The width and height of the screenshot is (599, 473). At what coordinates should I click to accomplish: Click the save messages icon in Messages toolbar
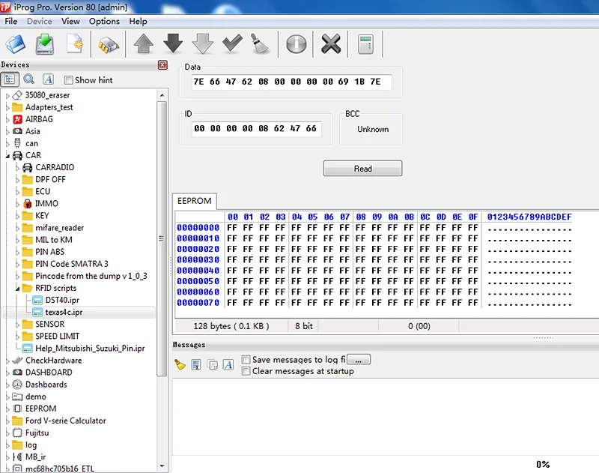(196, 365)
